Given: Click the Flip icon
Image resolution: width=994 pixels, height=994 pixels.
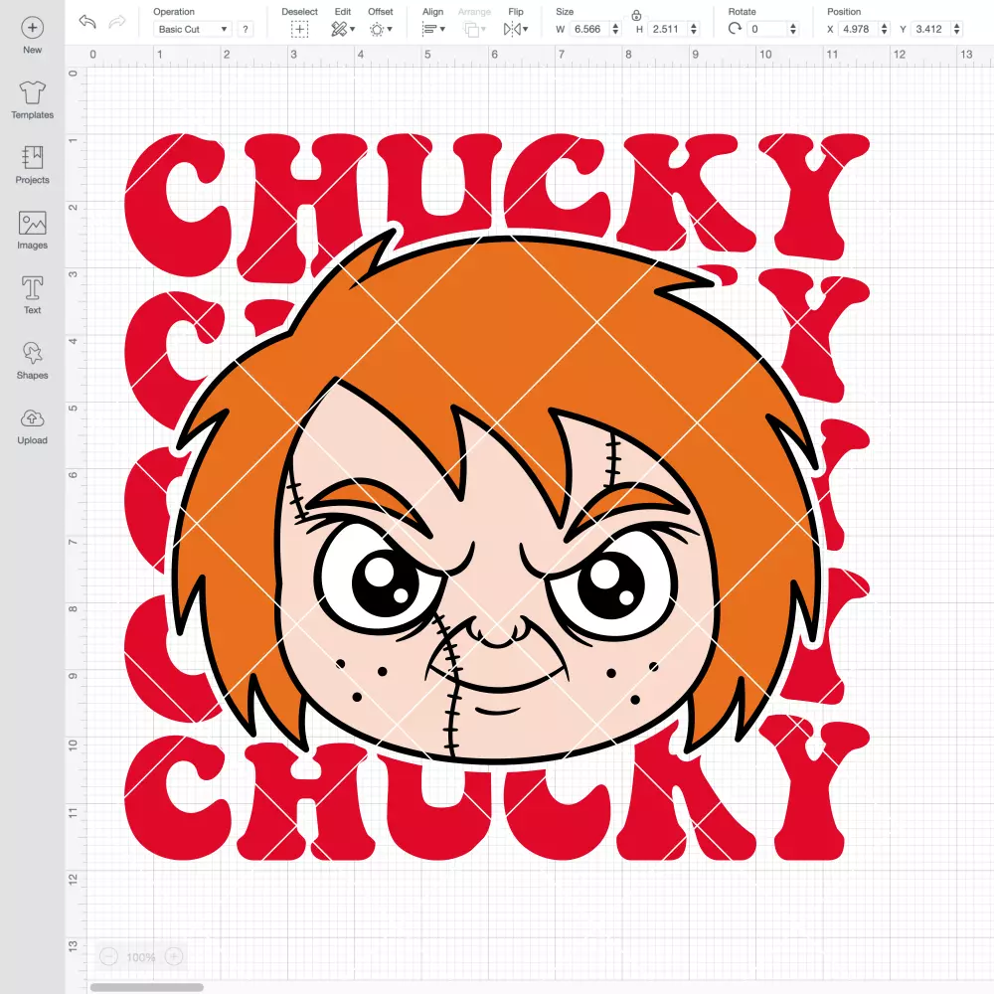Looking at the screenshot, I should (512, 29).
